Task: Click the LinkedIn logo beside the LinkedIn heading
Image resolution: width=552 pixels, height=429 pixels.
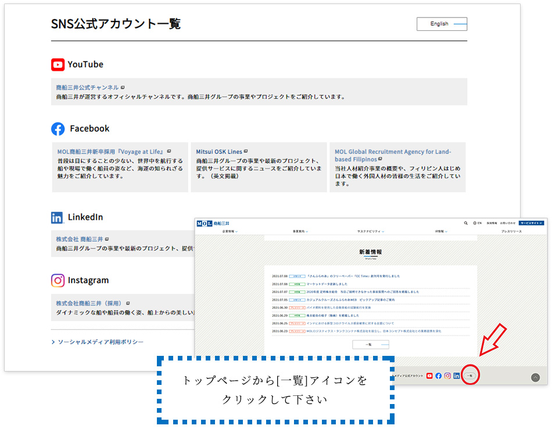Action: click(x=57, y=218)
